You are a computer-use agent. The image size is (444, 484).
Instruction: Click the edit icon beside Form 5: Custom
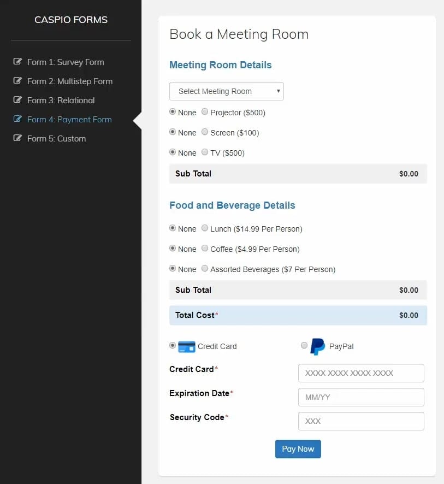coord(18,138)
